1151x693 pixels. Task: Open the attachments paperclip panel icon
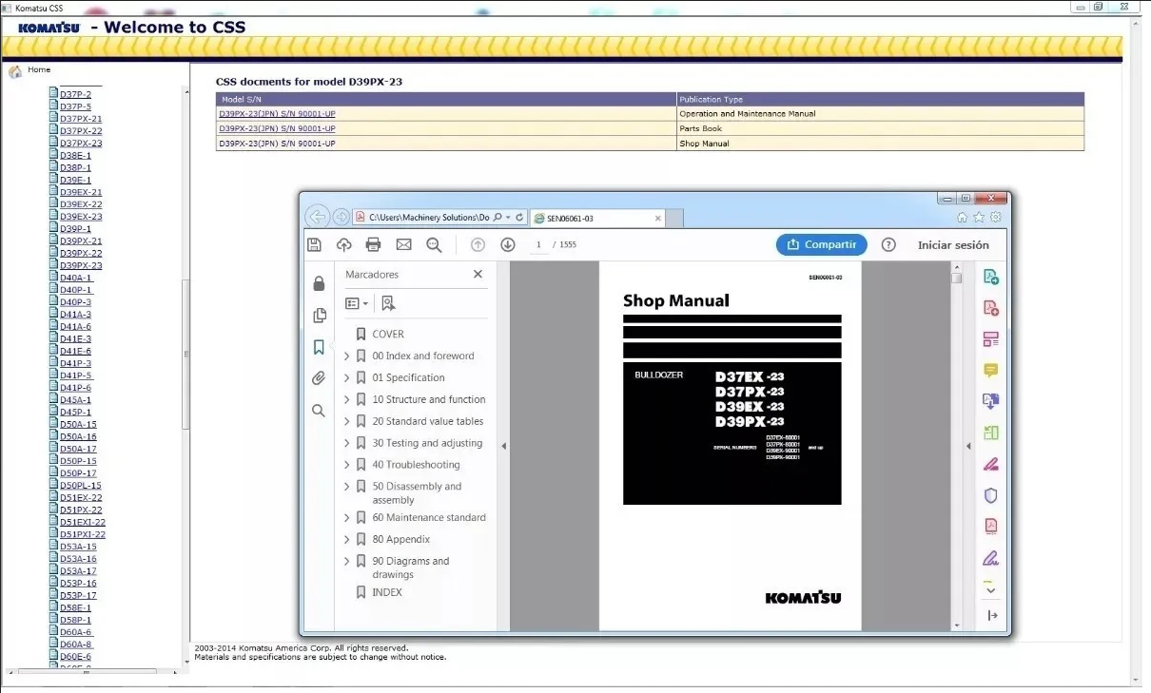(319, 378)
